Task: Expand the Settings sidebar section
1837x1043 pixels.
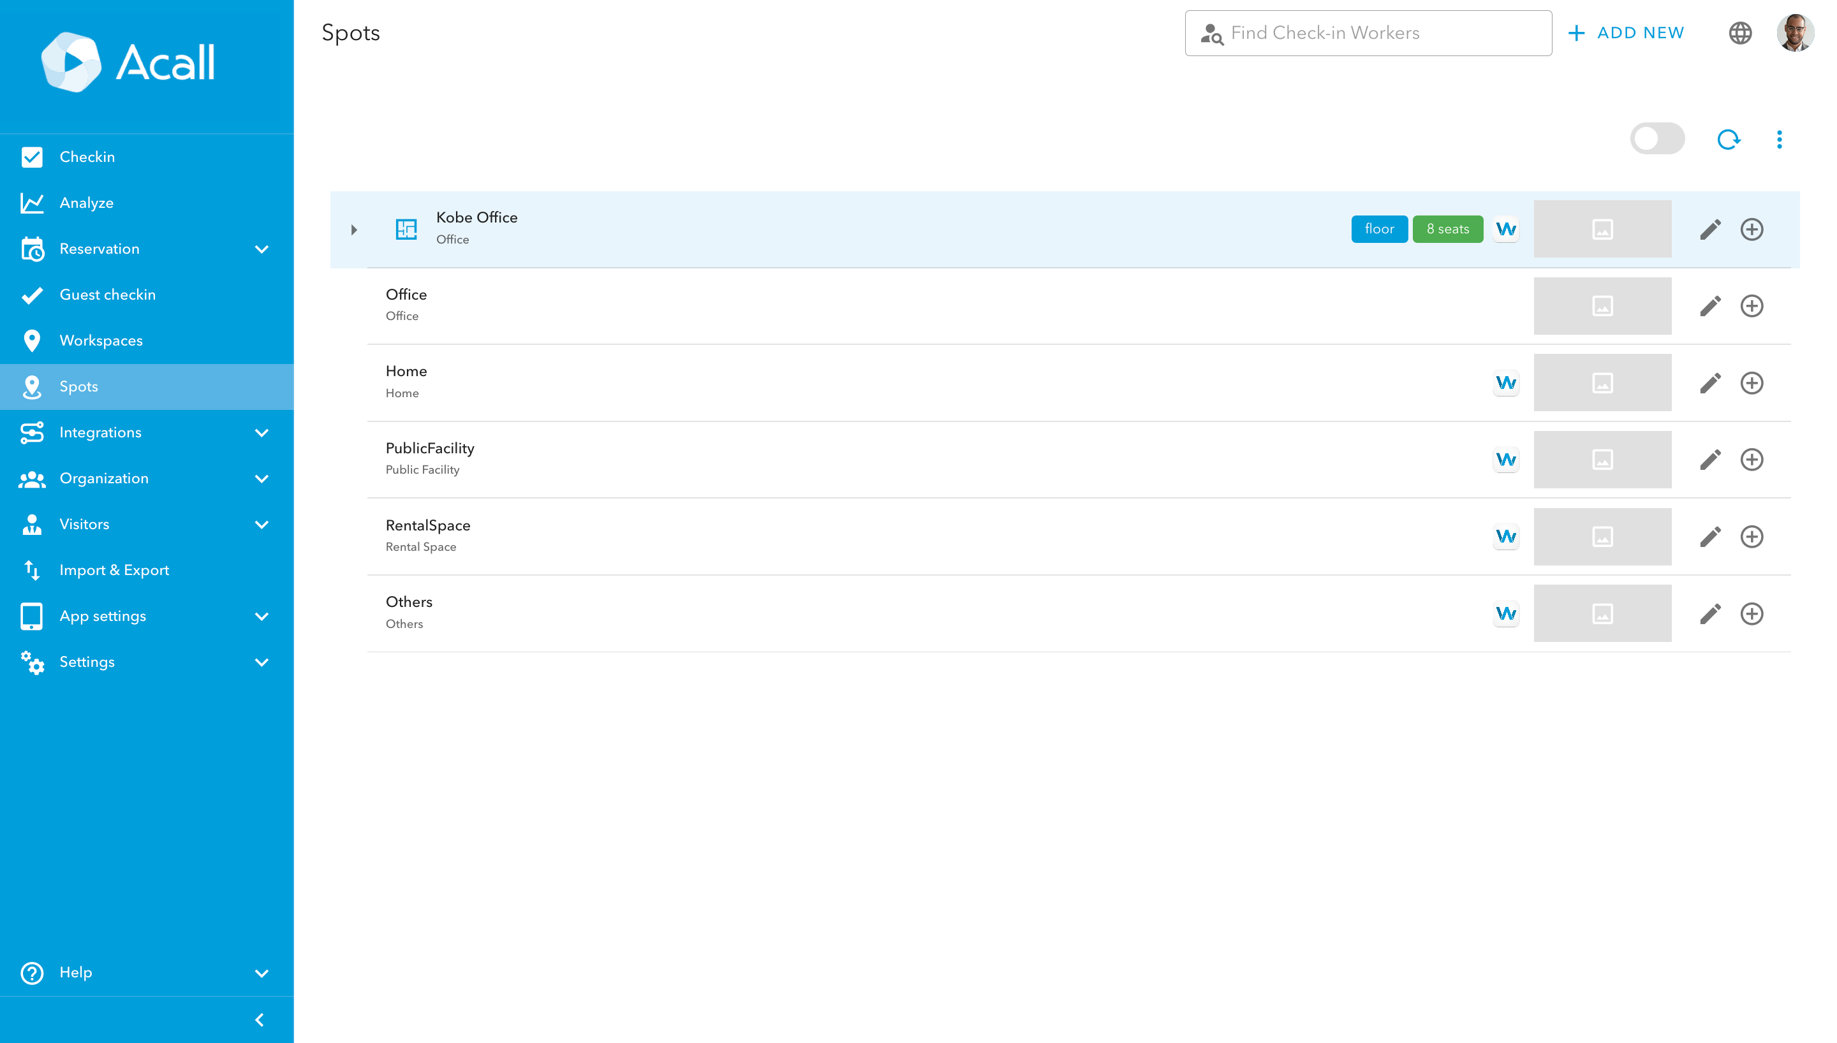Action: coord(262,662)
